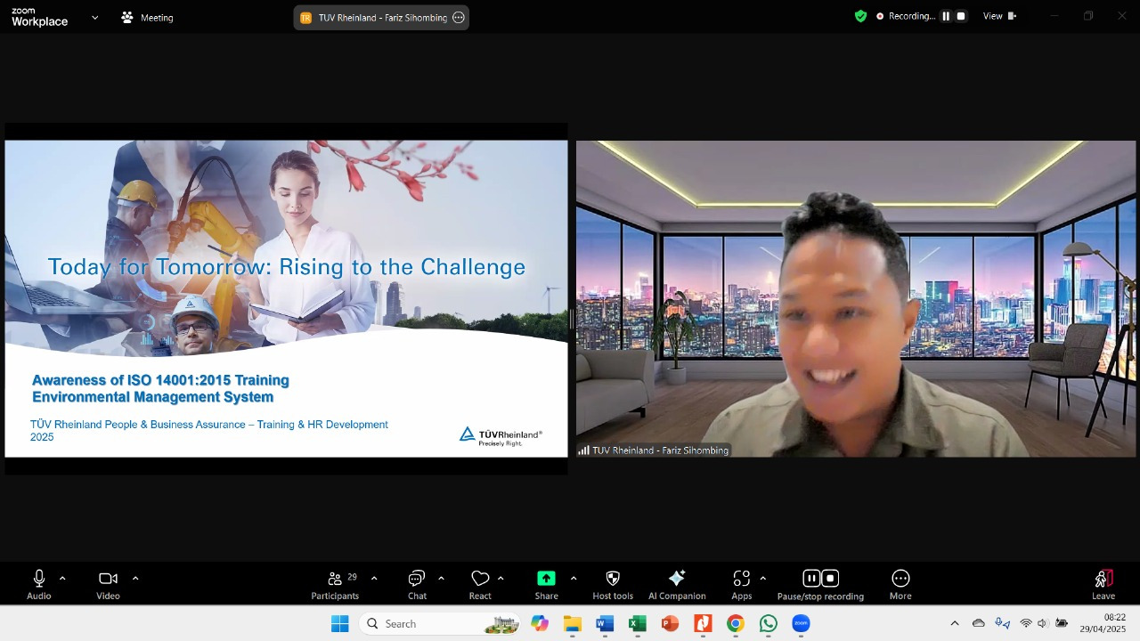Click battery tray icon
The image size is (1140, 641).
coord(1062,623)
